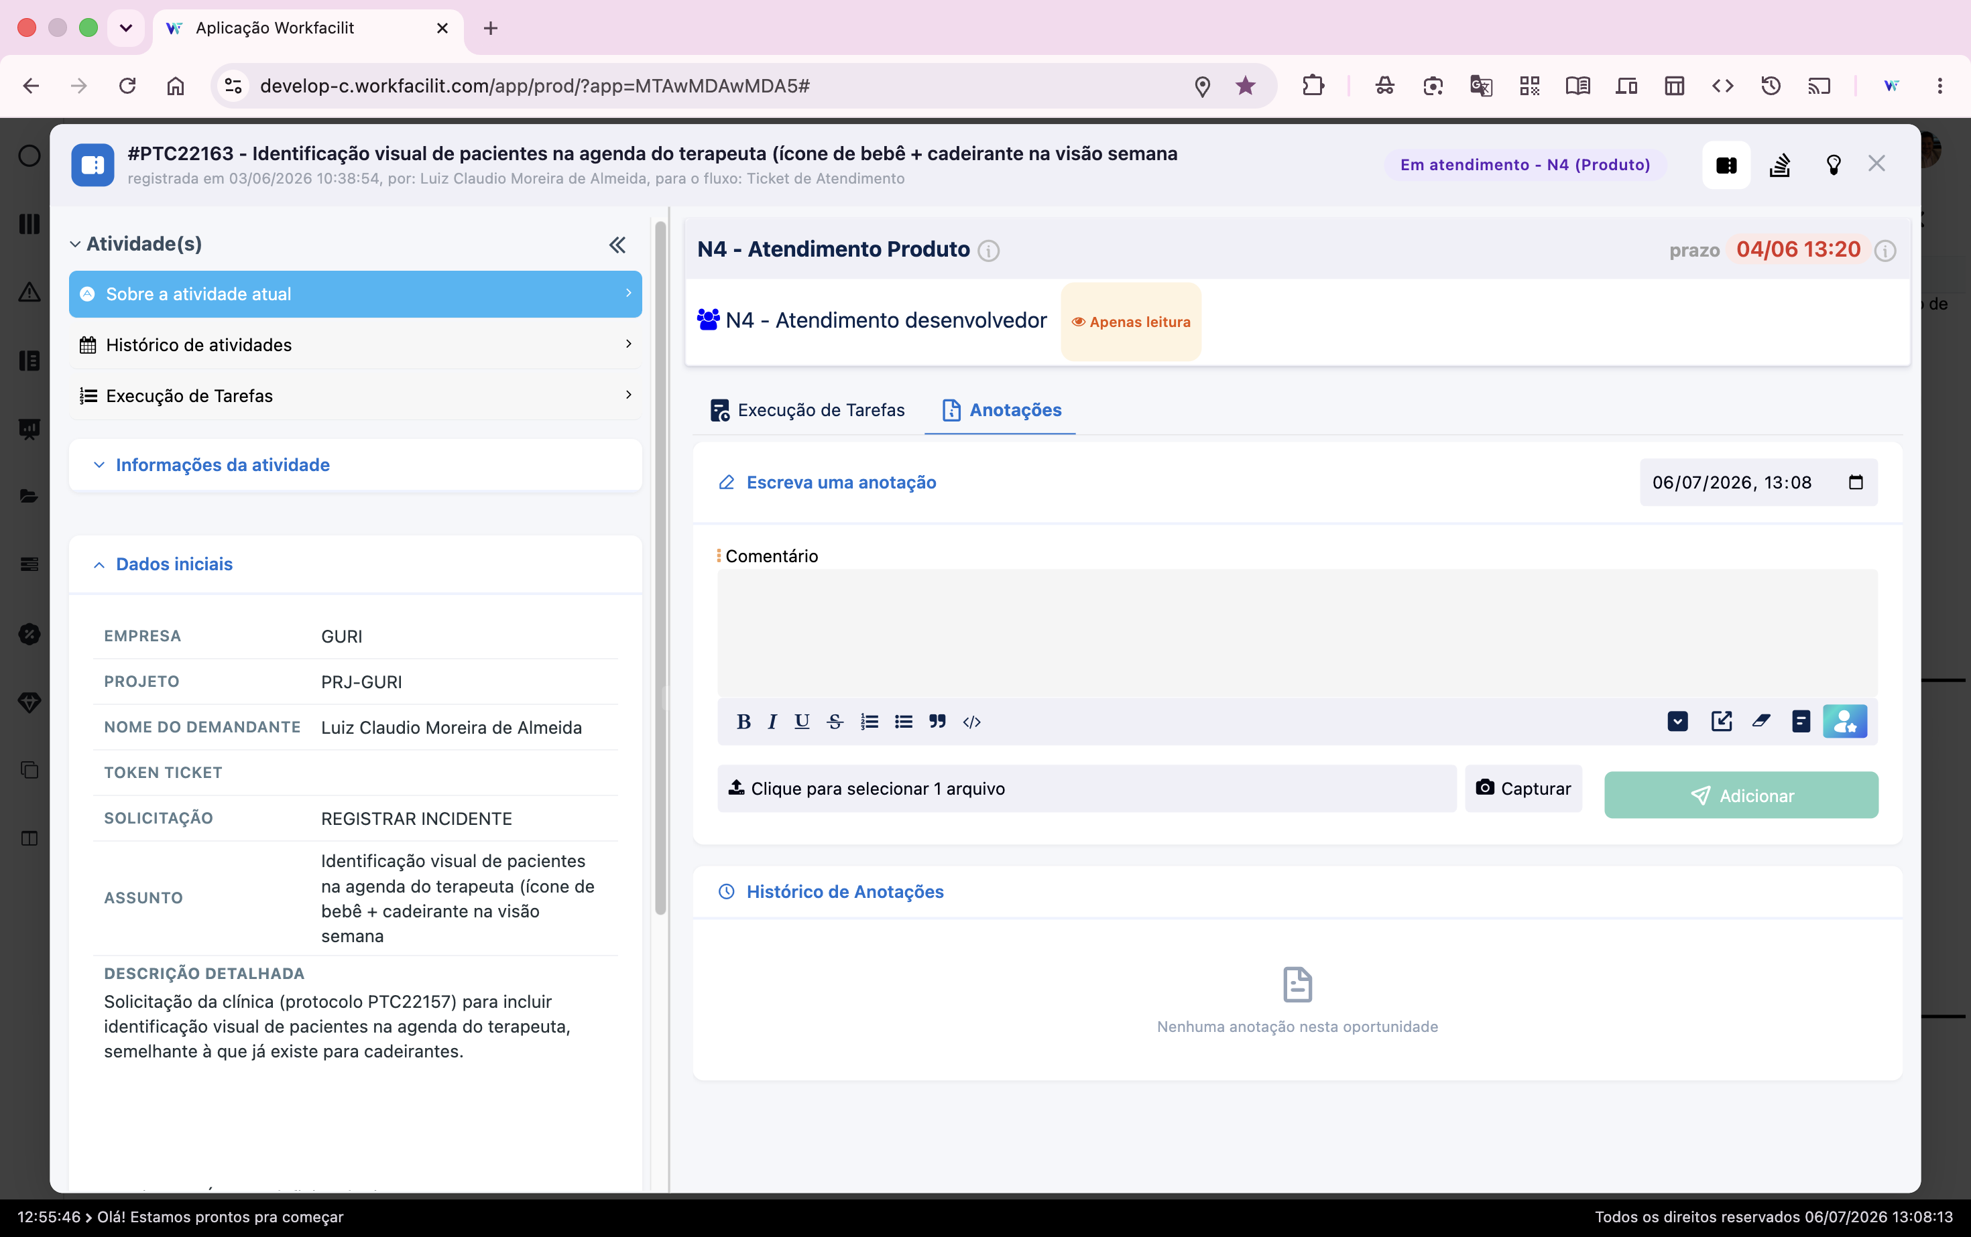Image resolution: width=1971 pixels, height=1237 pixels.
Task: Click the blue ticket icon beside #PTC22163
Action: point(93,166)
